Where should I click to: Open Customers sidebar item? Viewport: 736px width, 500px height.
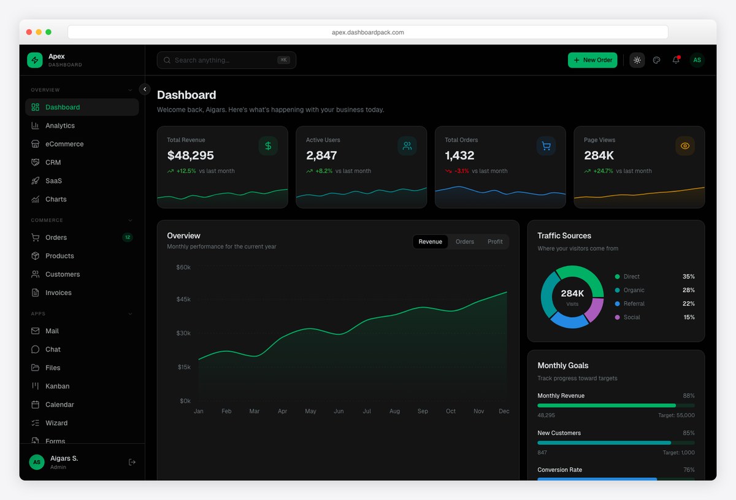pyautogui.click(x=82, y=274)
